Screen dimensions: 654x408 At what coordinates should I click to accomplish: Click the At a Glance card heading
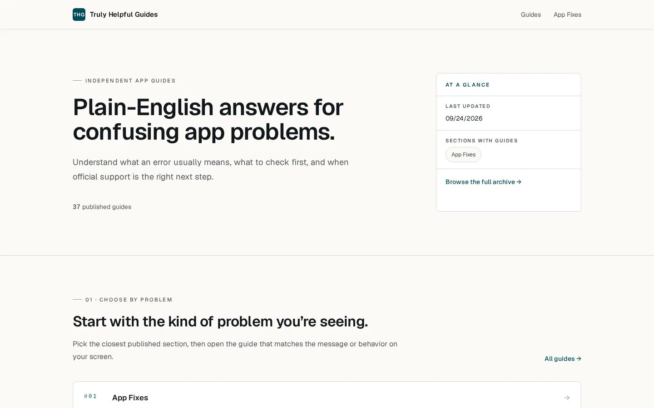[x=467, y=85]
